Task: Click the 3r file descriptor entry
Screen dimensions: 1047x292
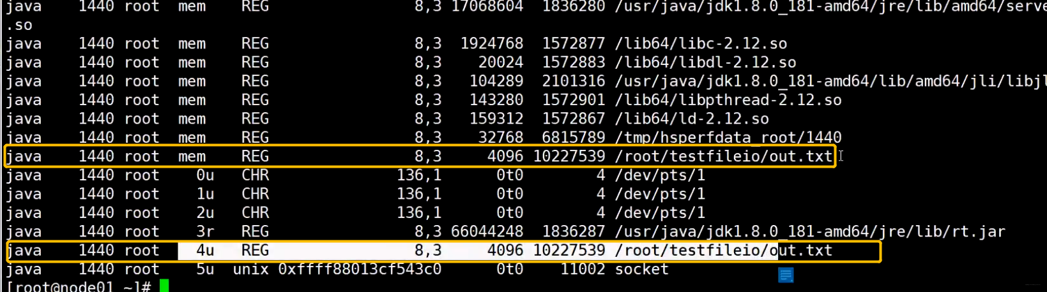Action: coord(205,232)
